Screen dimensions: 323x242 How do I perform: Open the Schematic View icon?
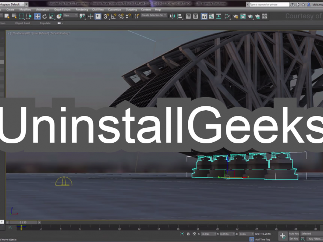coord(218,16)
